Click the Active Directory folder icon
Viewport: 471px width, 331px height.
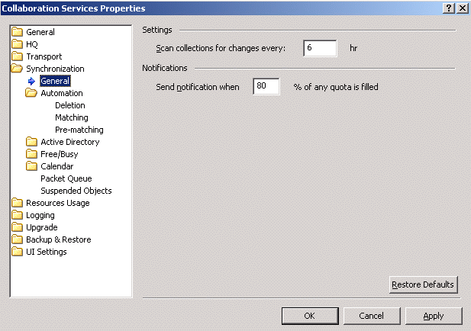pyautogui.click(x=31, y=142)
